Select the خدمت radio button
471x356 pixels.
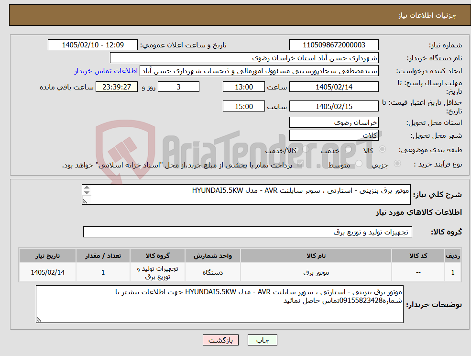click(x=349, y=149)
